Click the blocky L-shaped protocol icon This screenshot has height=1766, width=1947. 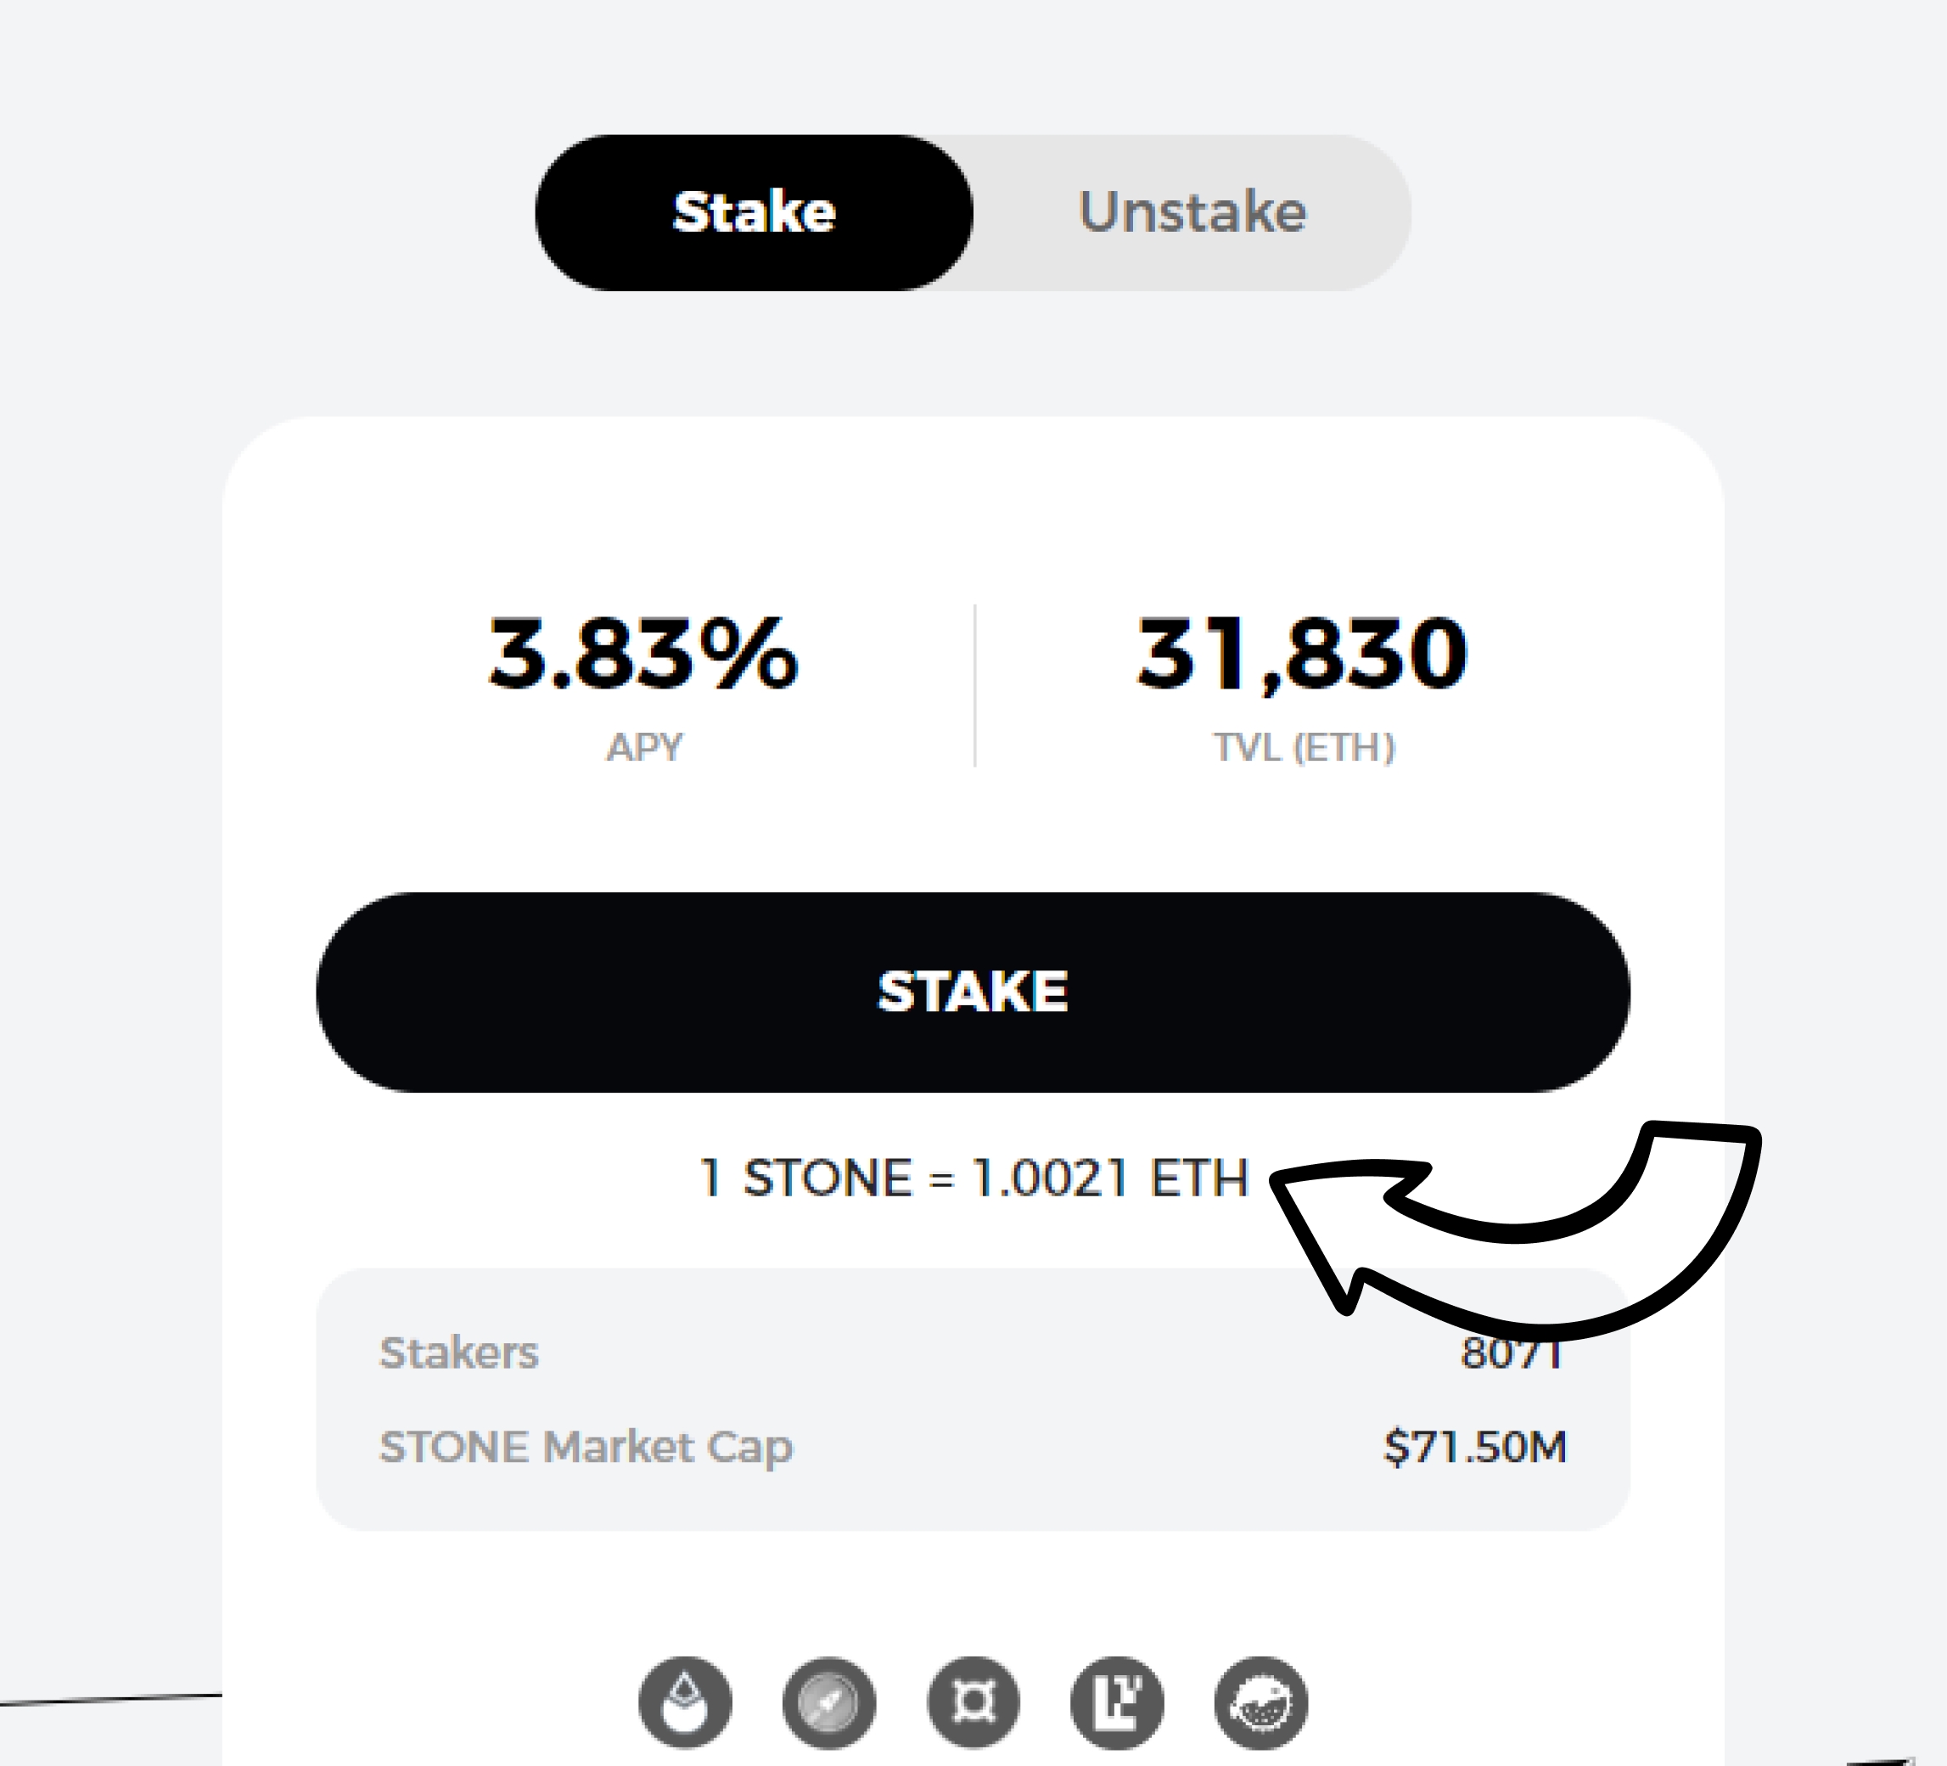pyautogui.click(x=1116, y=1703)
